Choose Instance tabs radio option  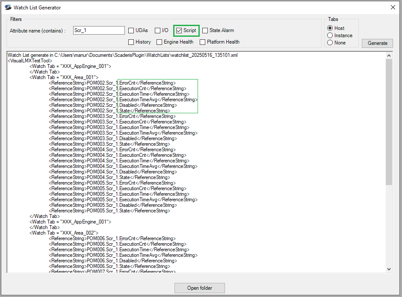[x=330, y=35]
